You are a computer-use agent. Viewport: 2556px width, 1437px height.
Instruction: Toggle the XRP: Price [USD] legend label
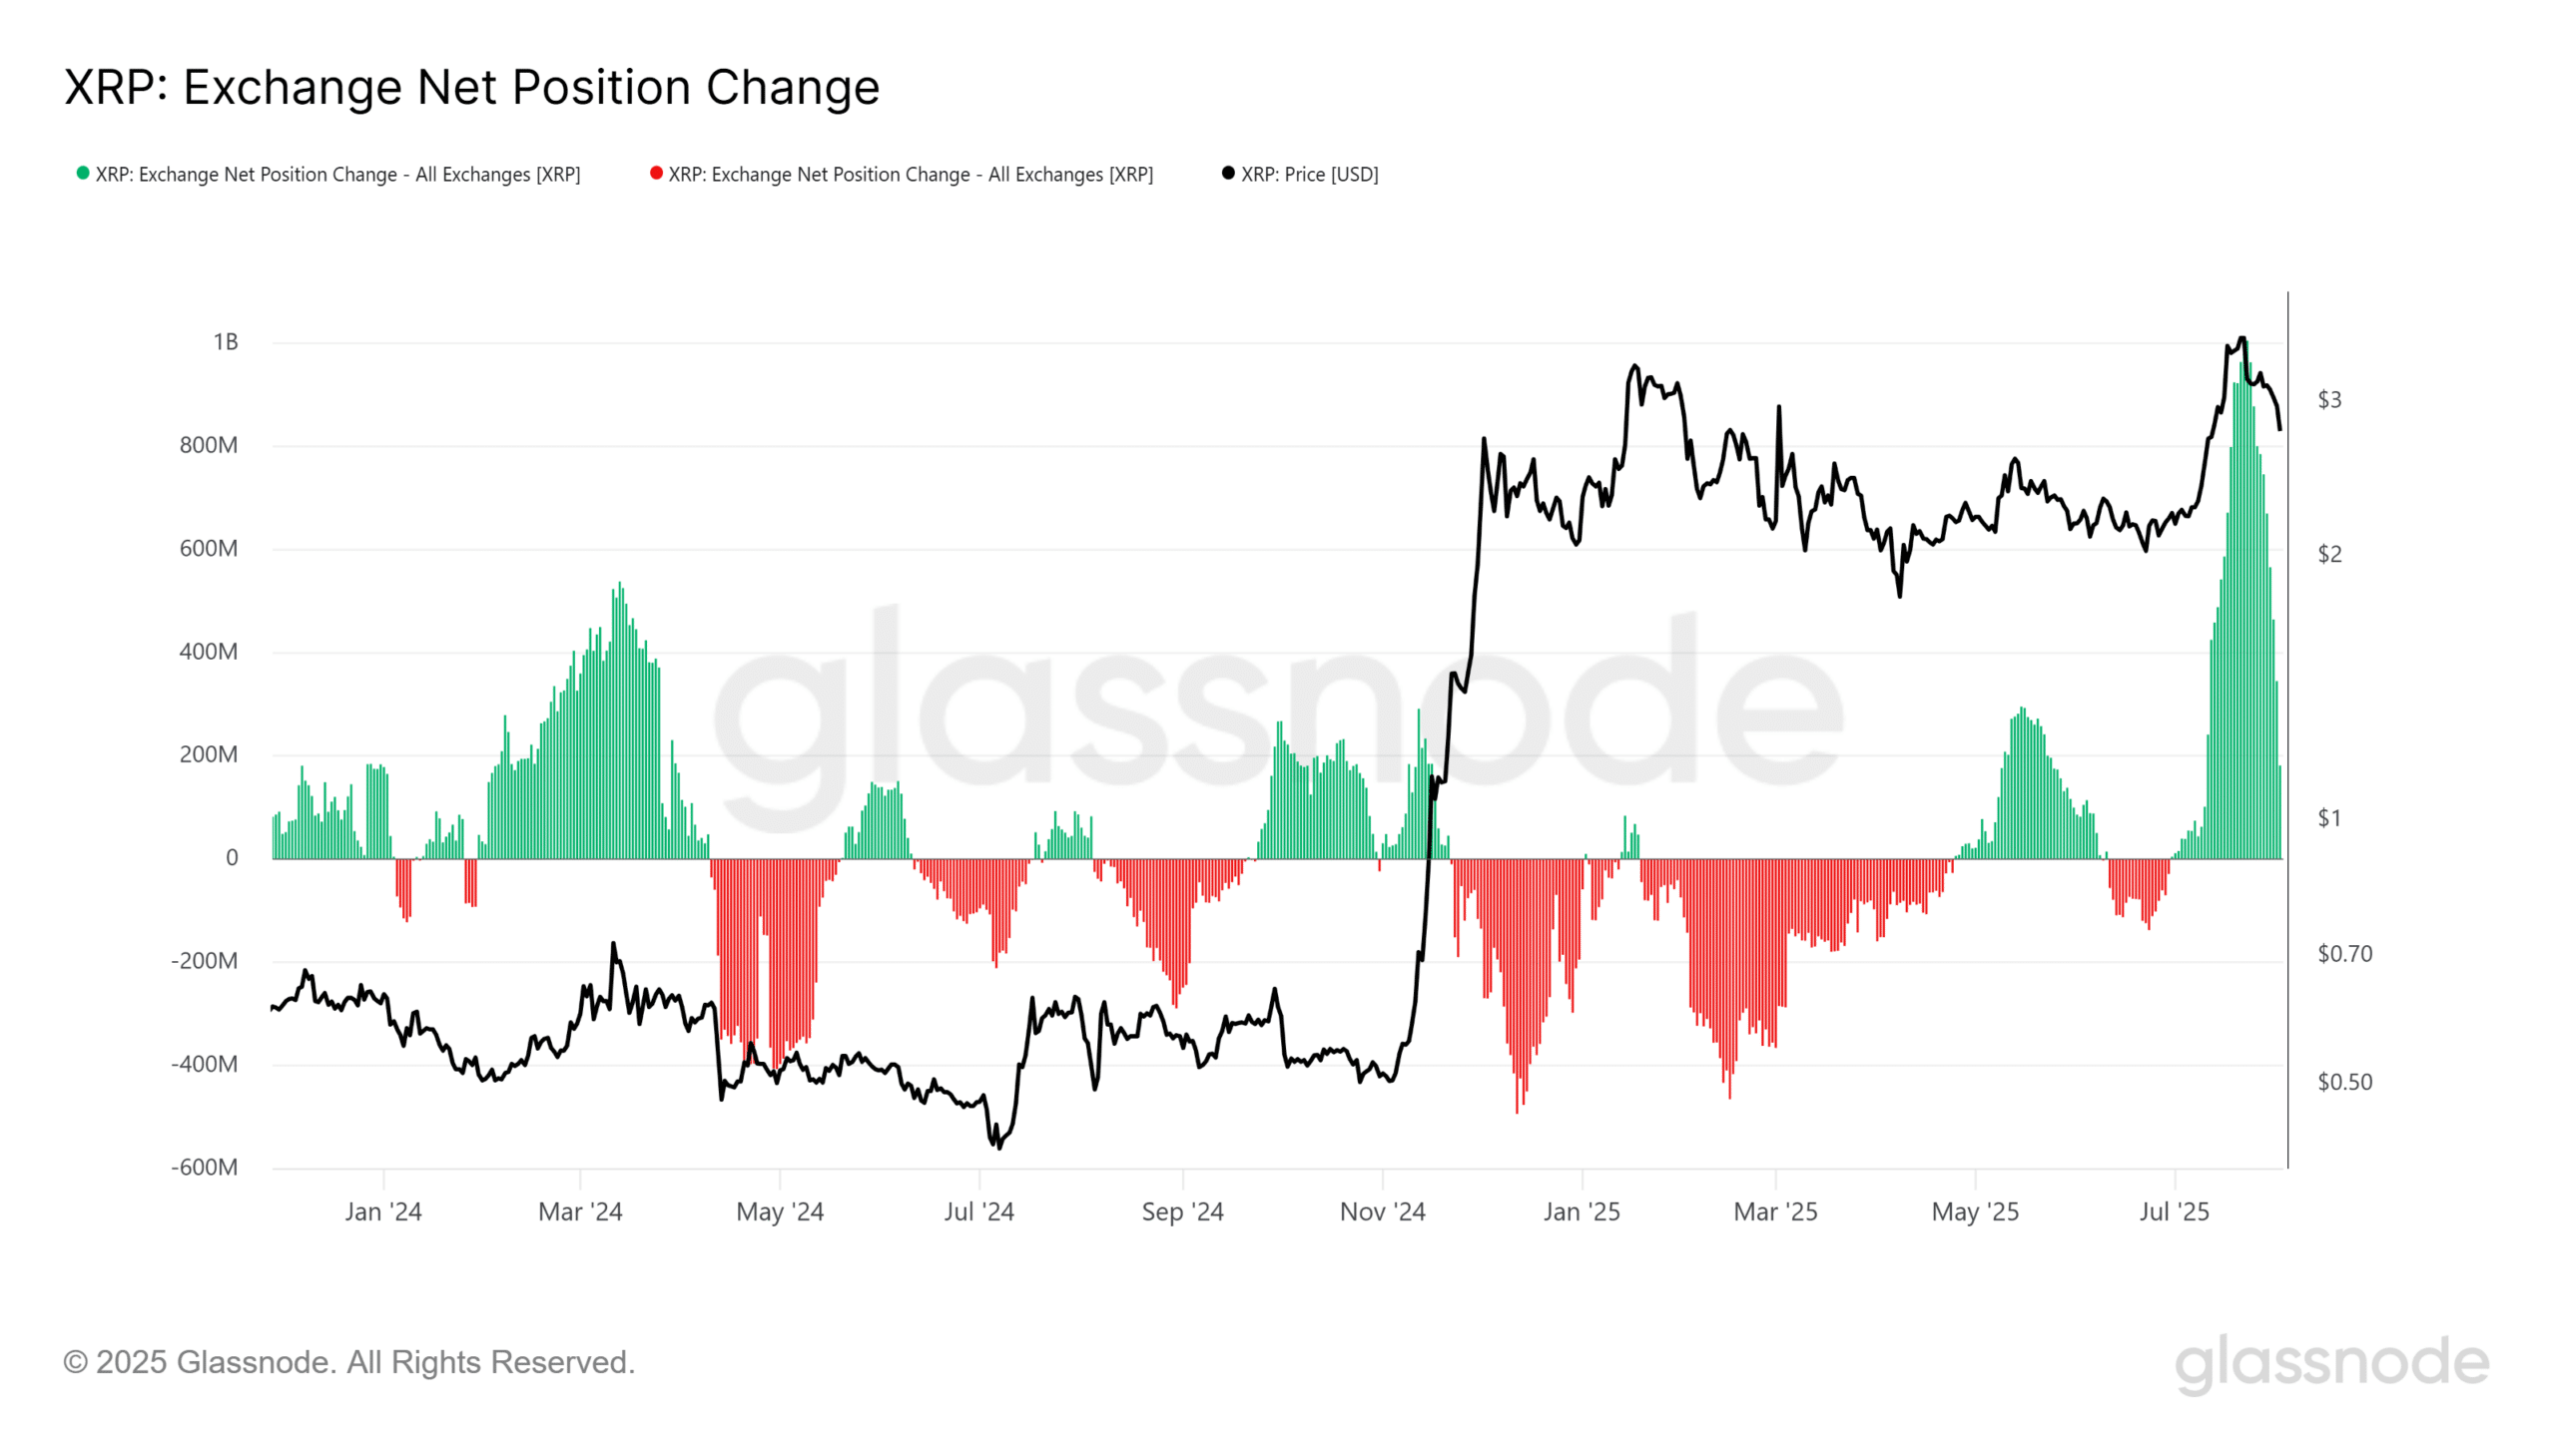(1309, 175)
